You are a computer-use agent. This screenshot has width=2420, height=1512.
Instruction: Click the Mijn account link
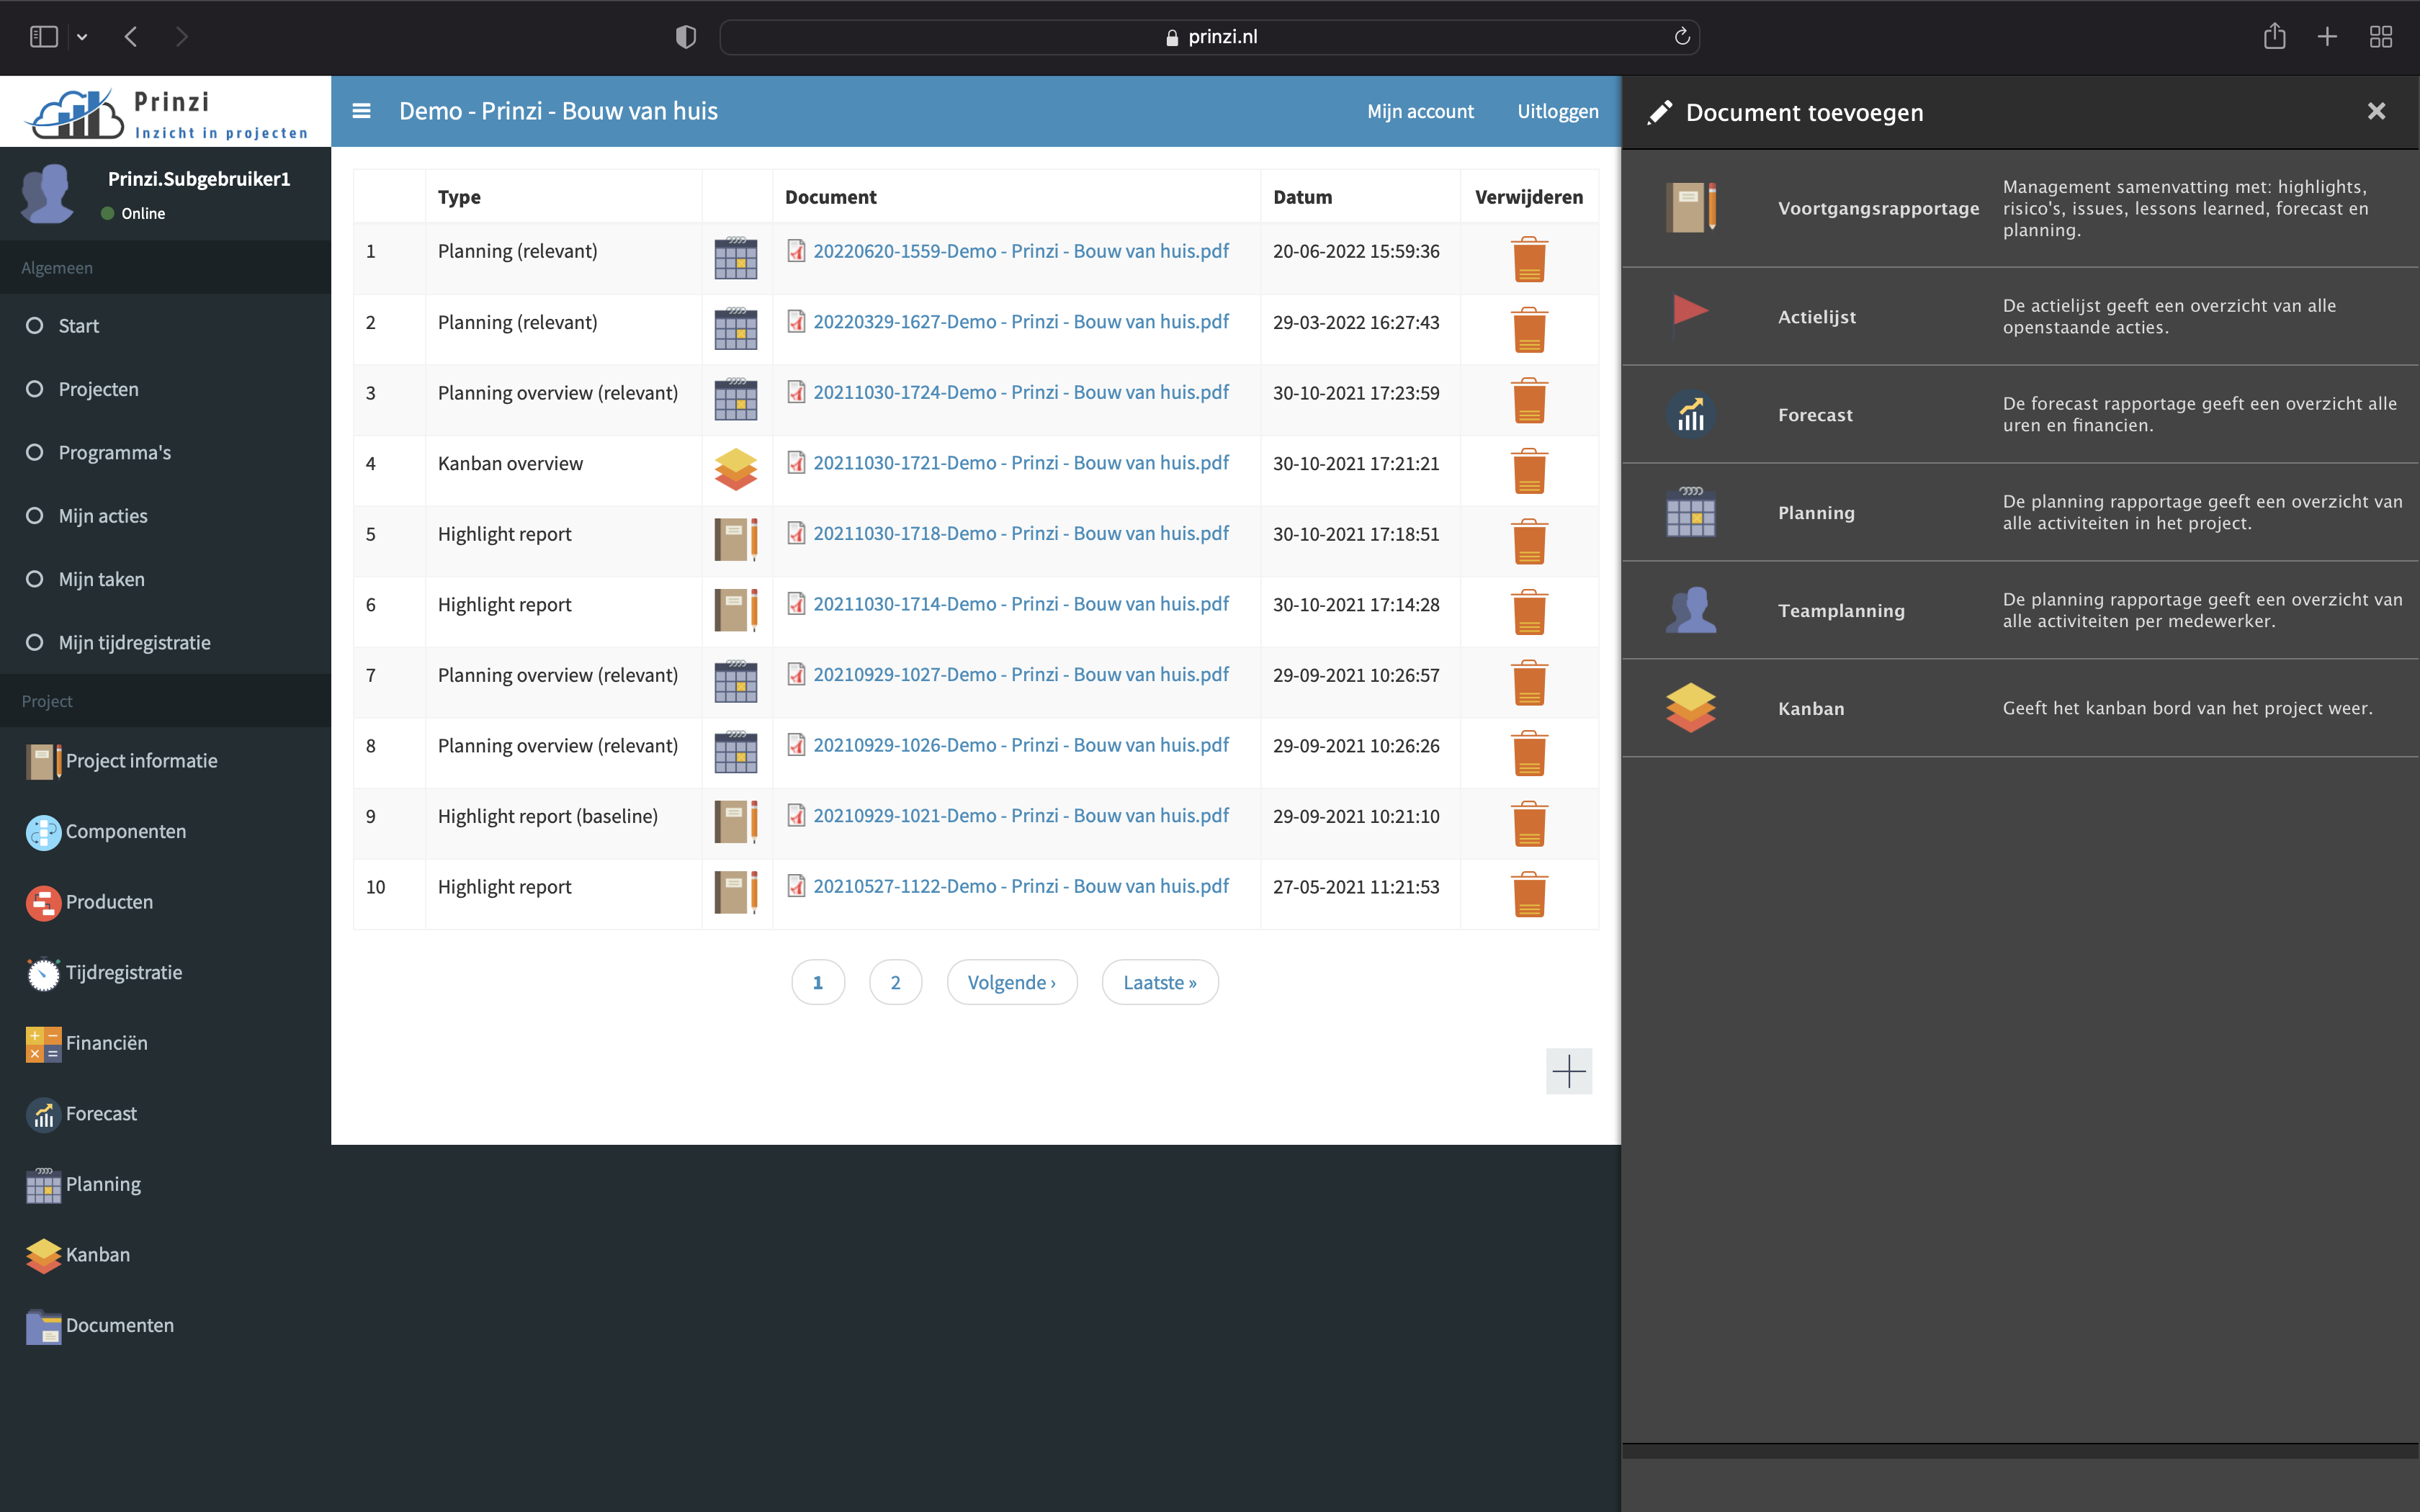coord(1420,111)
